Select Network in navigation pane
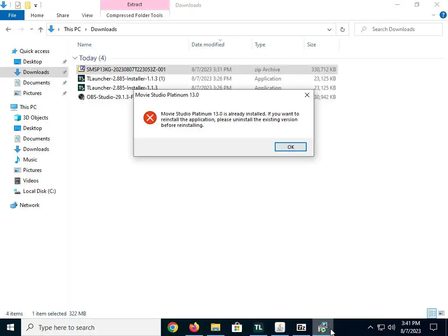Image resolution: width=448 pixels, height=336 pixels. coord(29,205)
